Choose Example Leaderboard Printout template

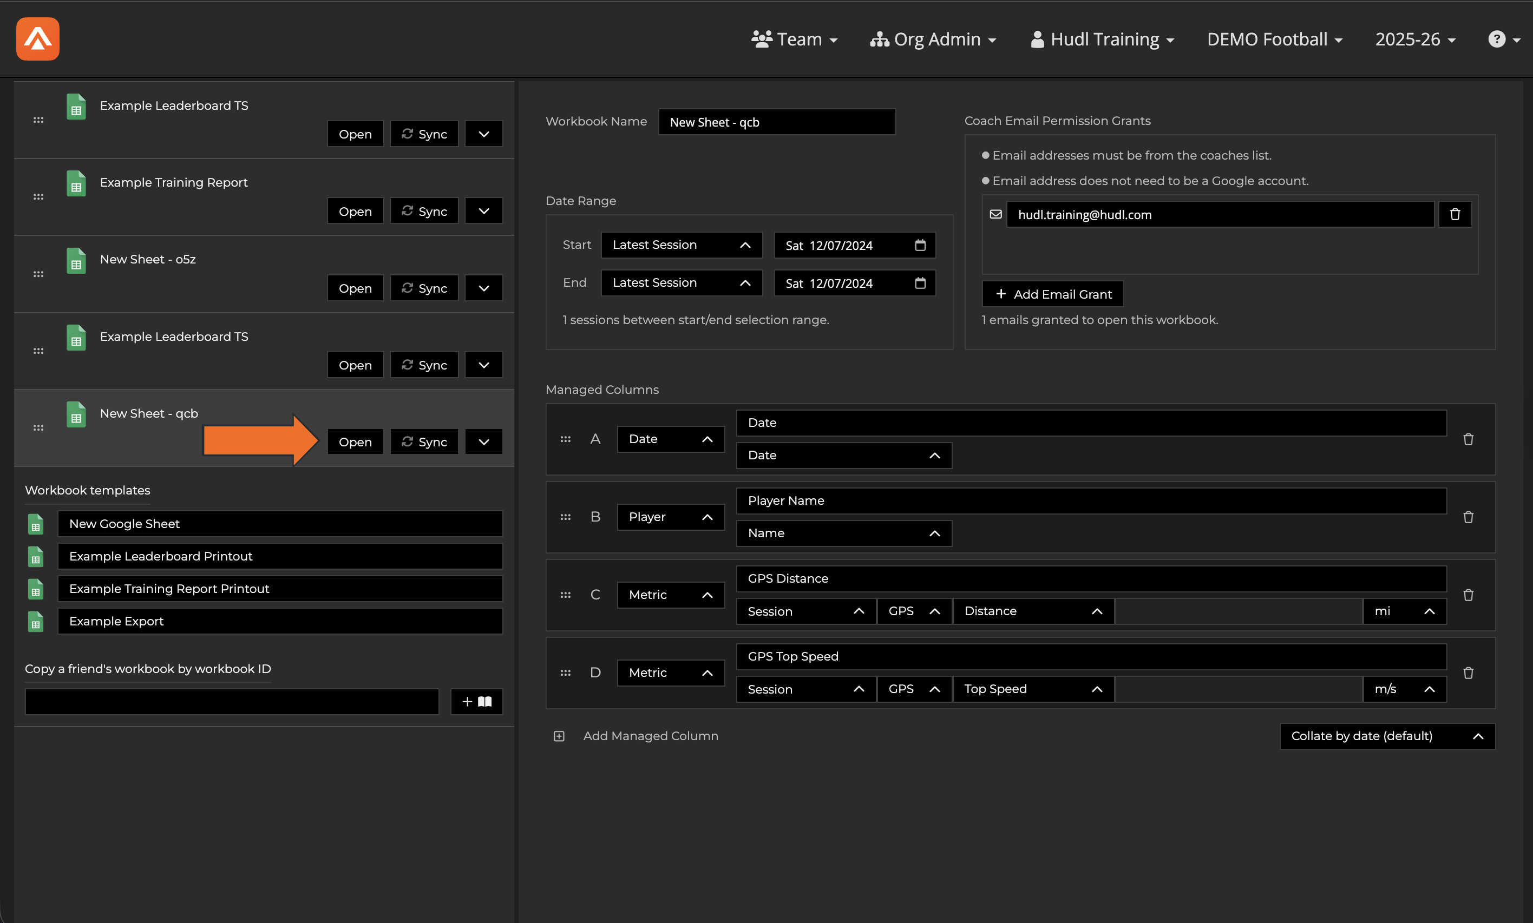point(280,556)
